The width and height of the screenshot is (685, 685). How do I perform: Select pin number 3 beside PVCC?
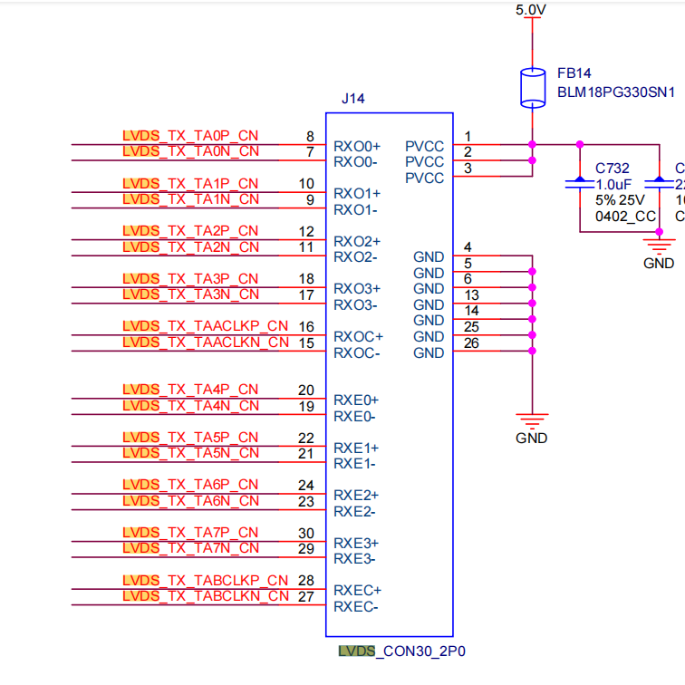coord(468,169)
